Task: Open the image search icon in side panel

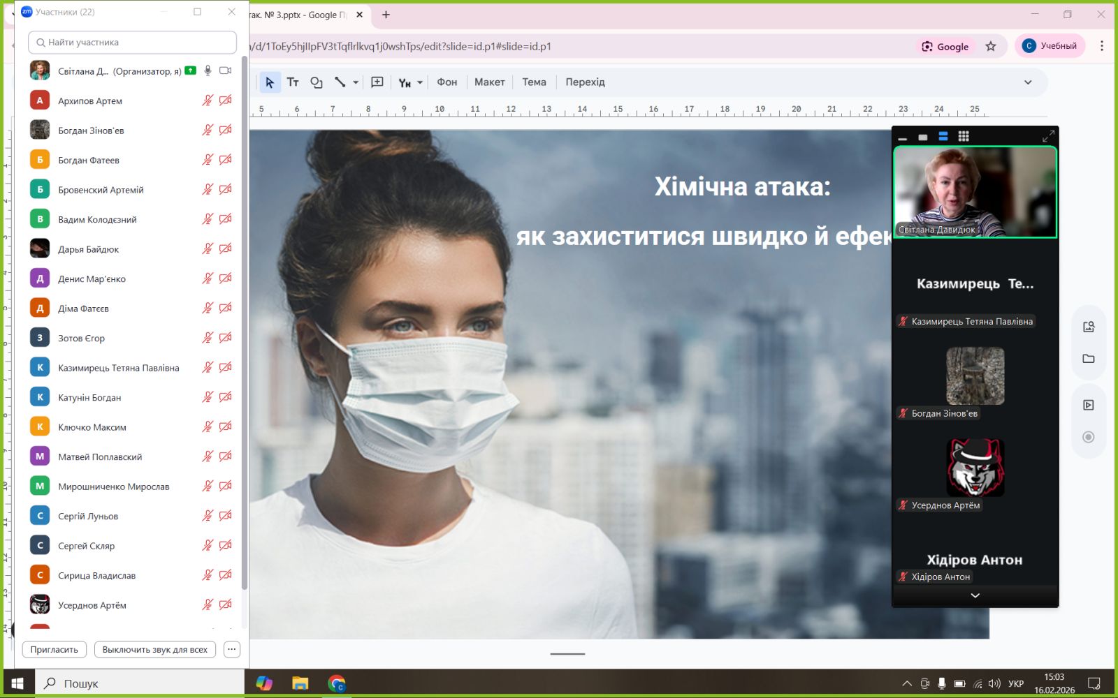Action: tap(1088, 327)
